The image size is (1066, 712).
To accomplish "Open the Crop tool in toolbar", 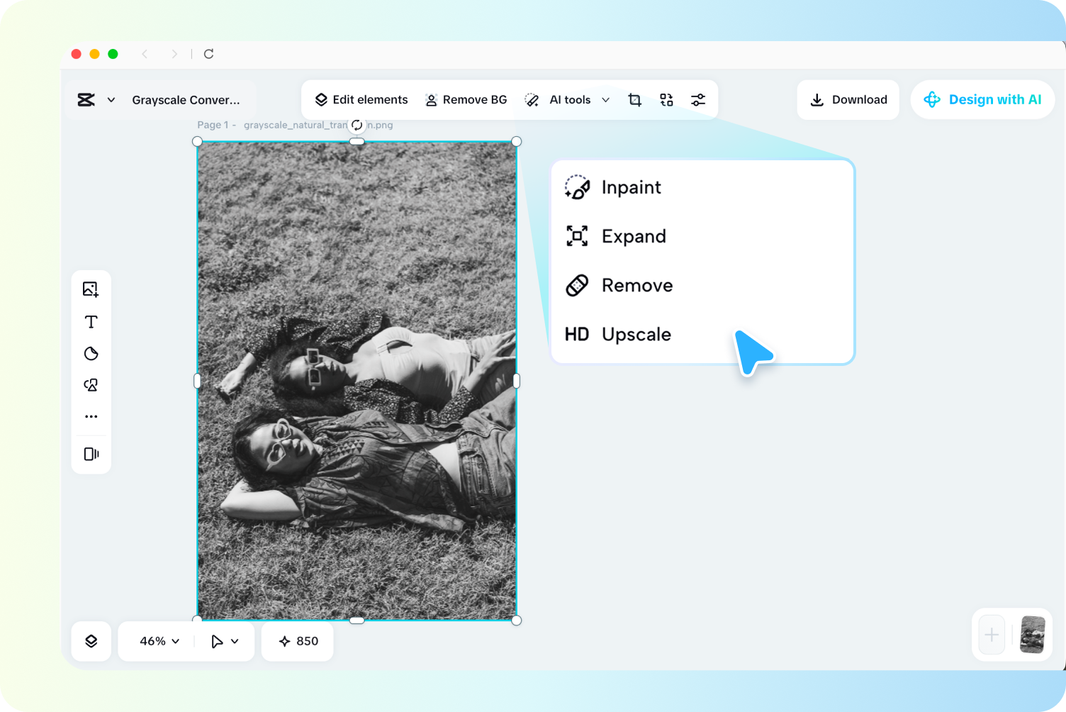I will tap(634, 99).
